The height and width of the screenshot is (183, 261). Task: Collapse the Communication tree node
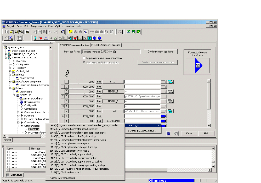[x=18, y=126]
